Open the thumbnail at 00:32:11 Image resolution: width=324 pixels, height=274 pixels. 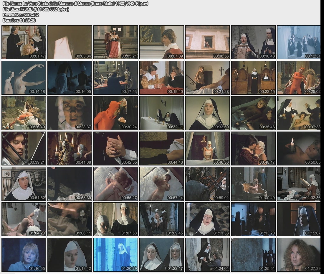coord(161,113)
